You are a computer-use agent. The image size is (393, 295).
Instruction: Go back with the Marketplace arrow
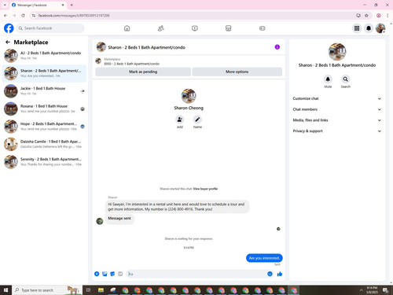point(8,42)
